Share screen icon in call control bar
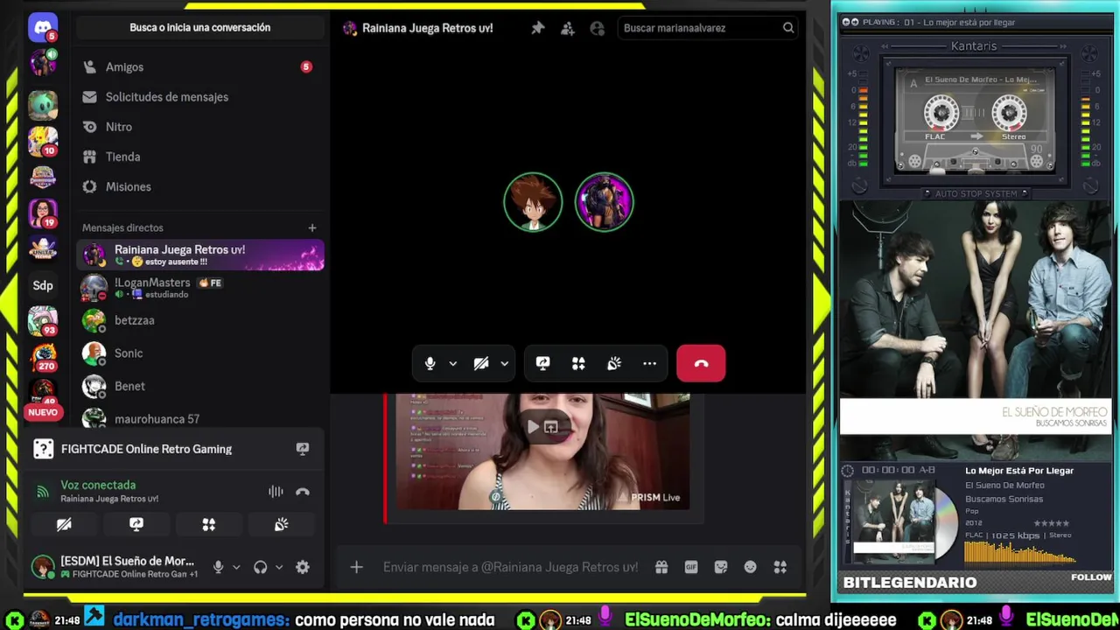The height and width of the screenshot is (630, 1120). [x=542, y=363]
